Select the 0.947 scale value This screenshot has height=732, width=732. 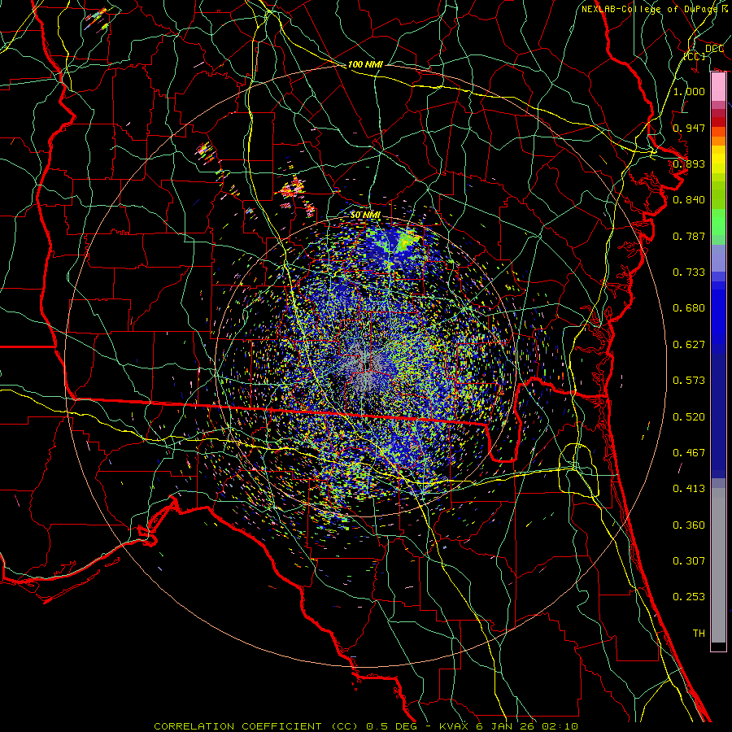[x=689, y=128]
